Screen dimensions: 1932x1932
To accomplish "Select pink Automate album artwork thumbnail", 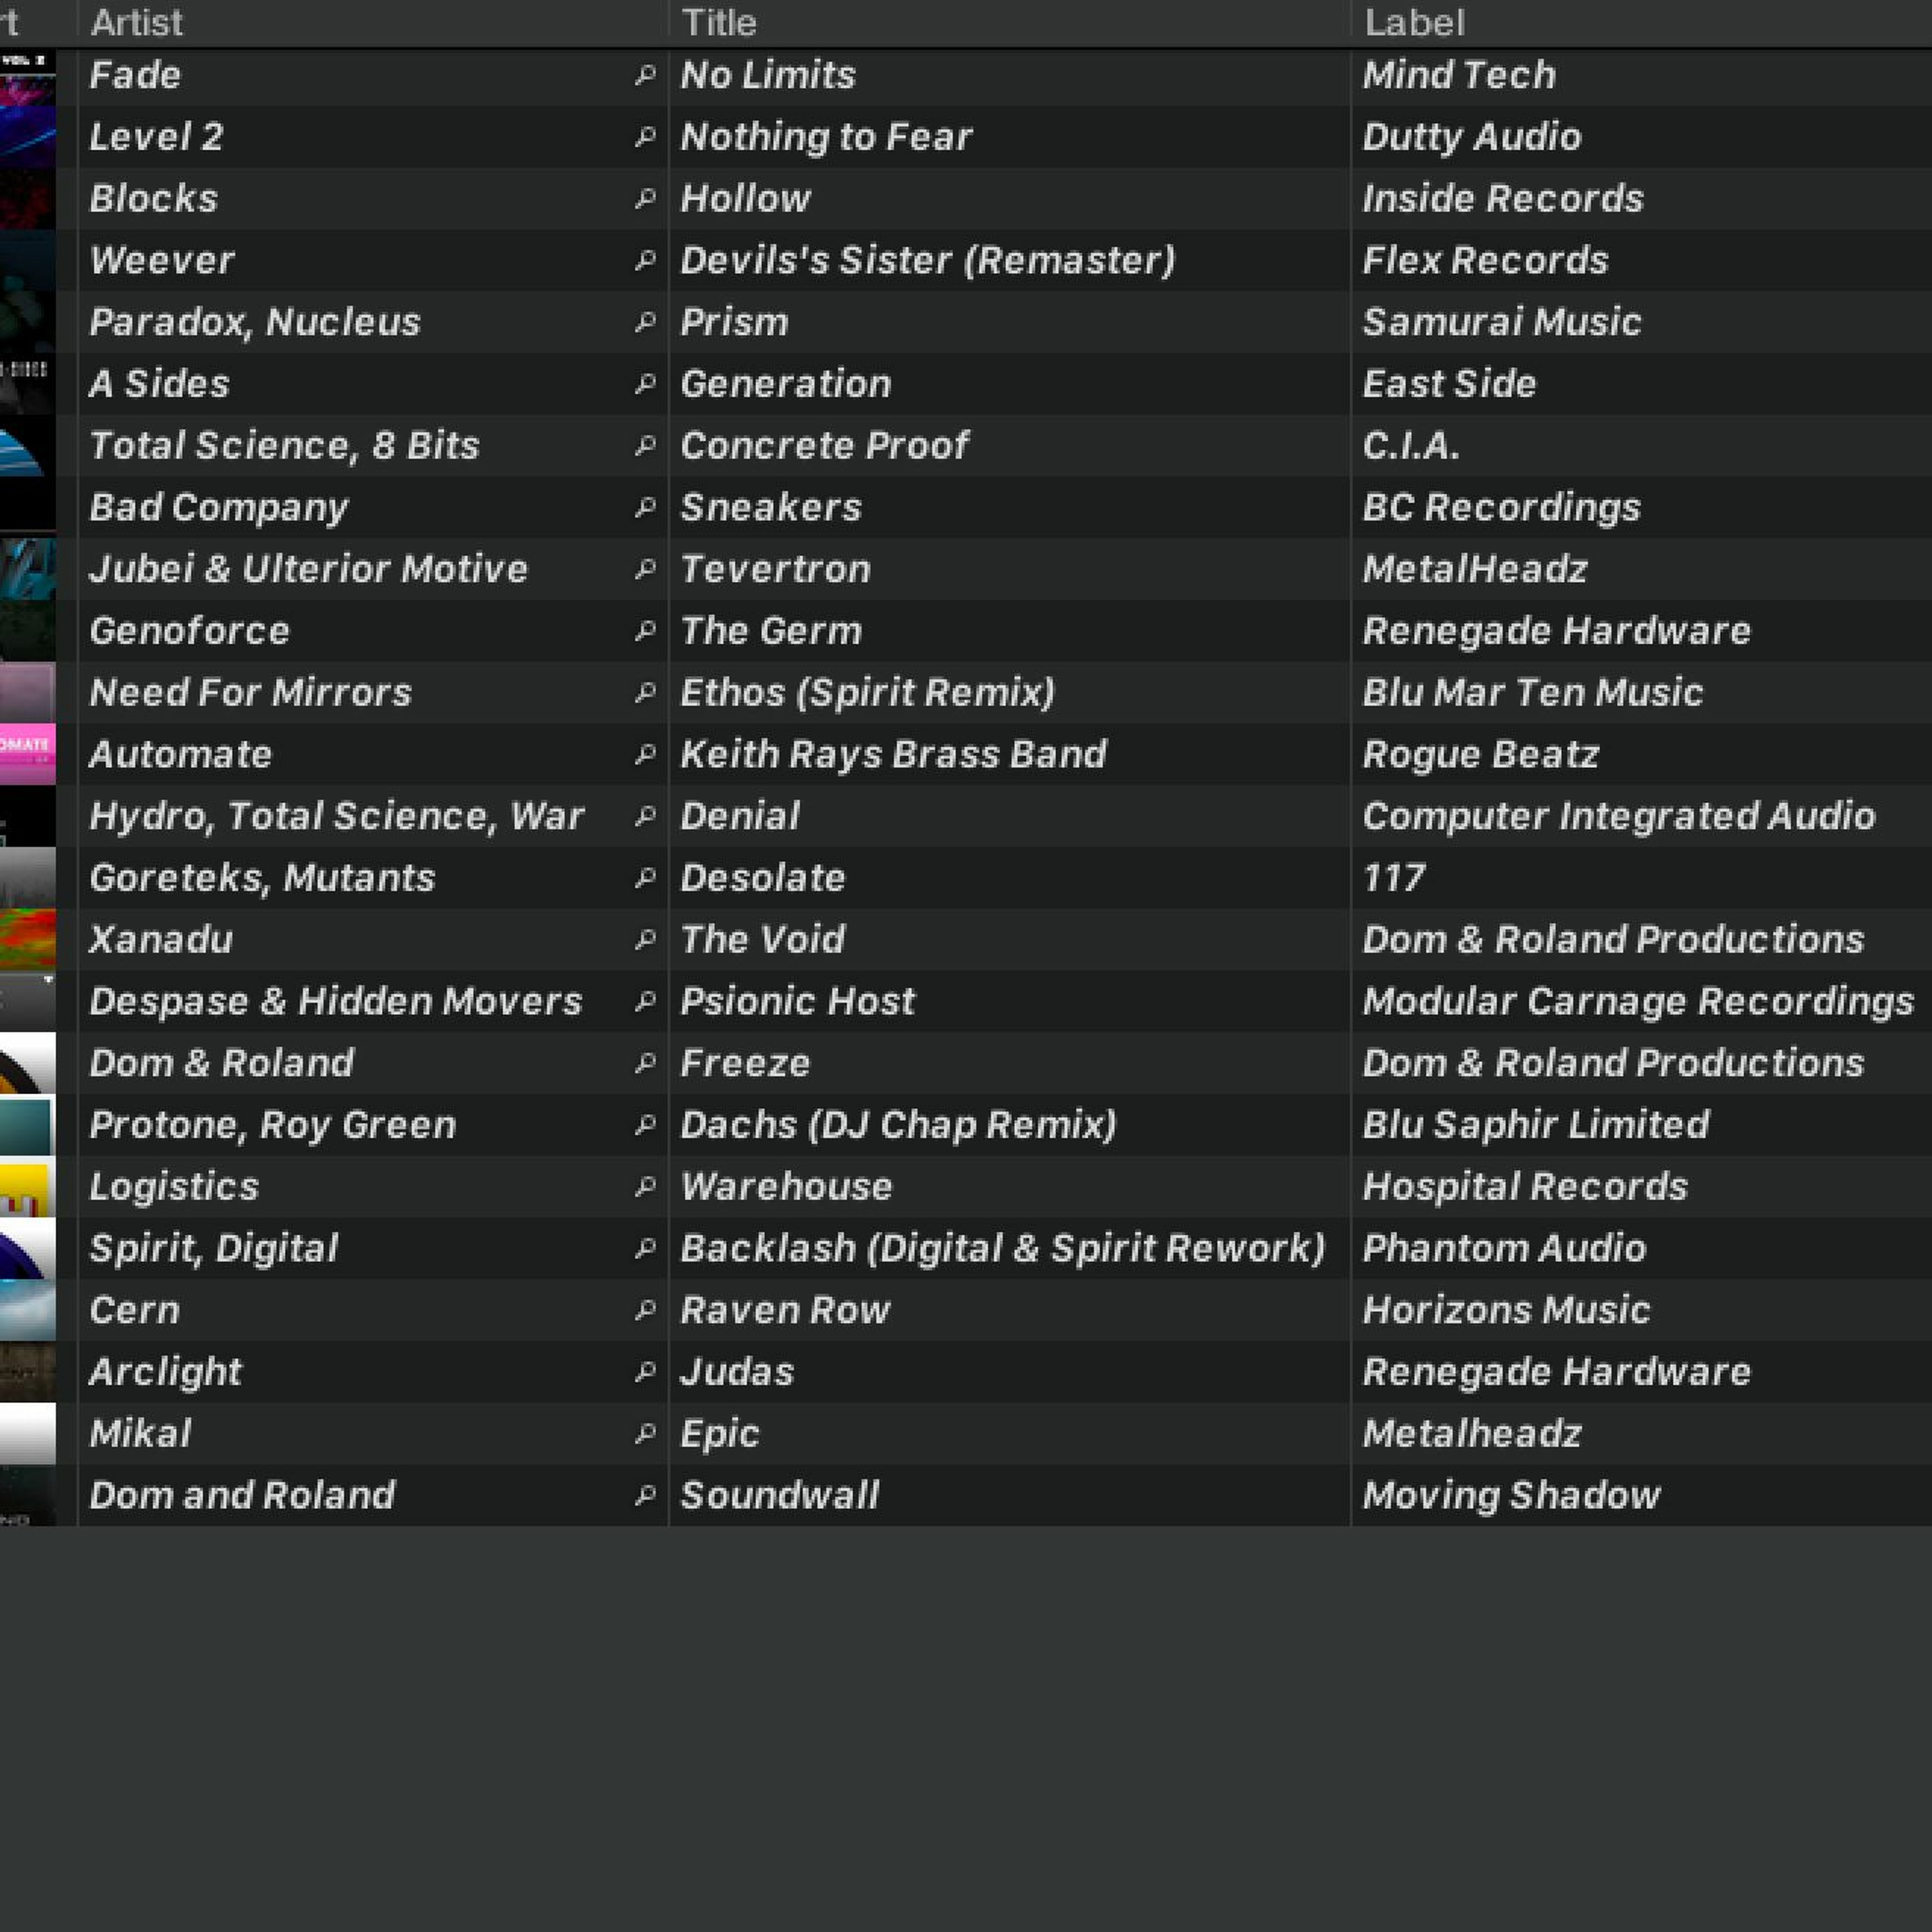I will tap(27, 754).
